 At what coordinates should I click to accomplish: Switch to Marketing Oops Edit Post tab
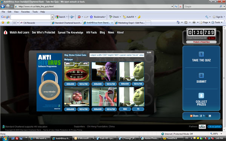tap(130, 23)
